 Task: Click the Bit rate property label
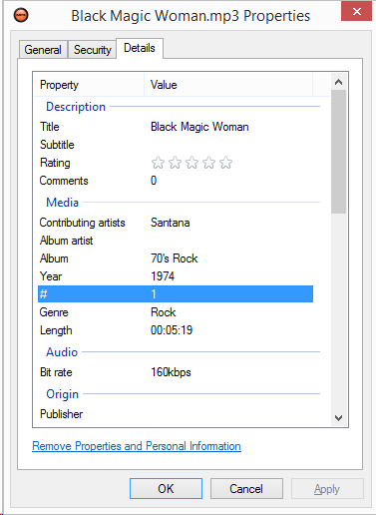(x=56, y=372)
